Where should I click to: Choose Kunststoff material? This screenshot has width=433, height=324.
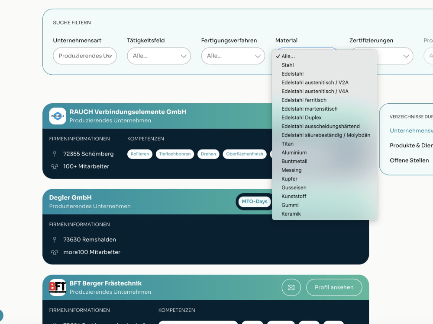point(324,197)
